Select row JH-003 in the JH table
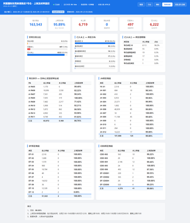190x223 pixels. pyautogui.click(x=131, y=98)
